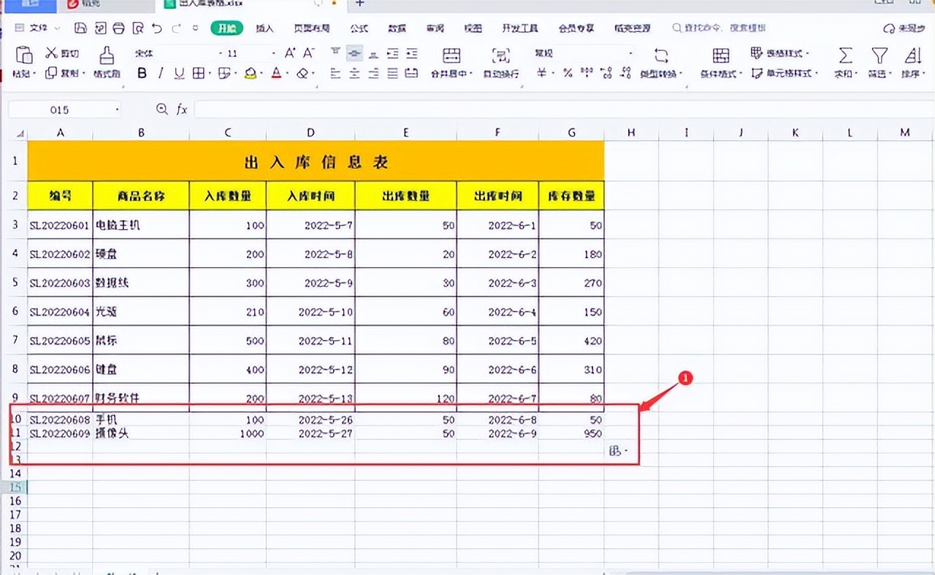Image resolution: width=935 pixels, height=575 pixels.
Task: Click Merge and Center icon
Action: (x=451, y=55)
